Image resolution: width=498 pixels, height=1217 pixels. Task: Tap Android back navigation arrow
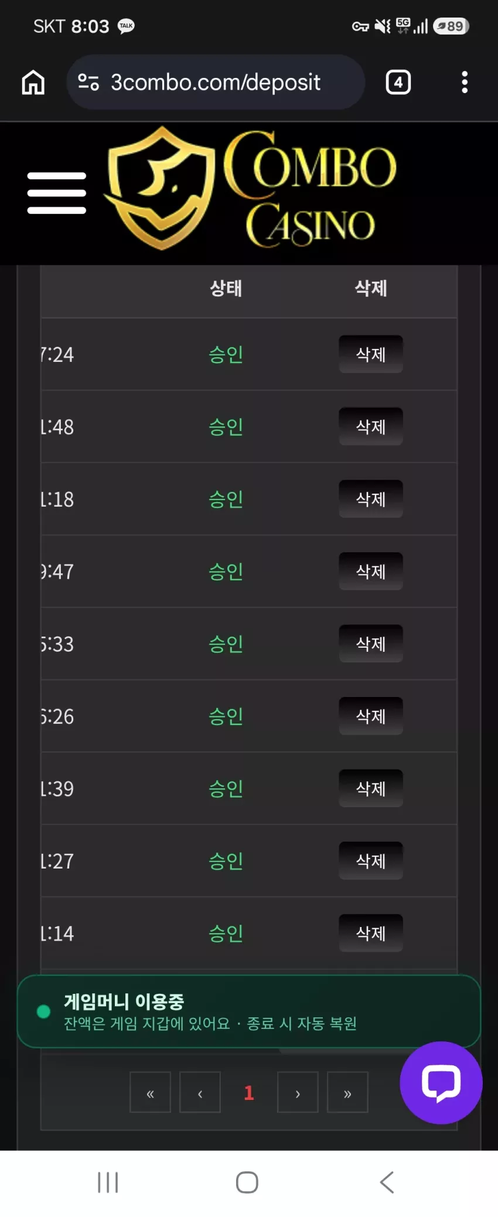tap(387, 1182)
